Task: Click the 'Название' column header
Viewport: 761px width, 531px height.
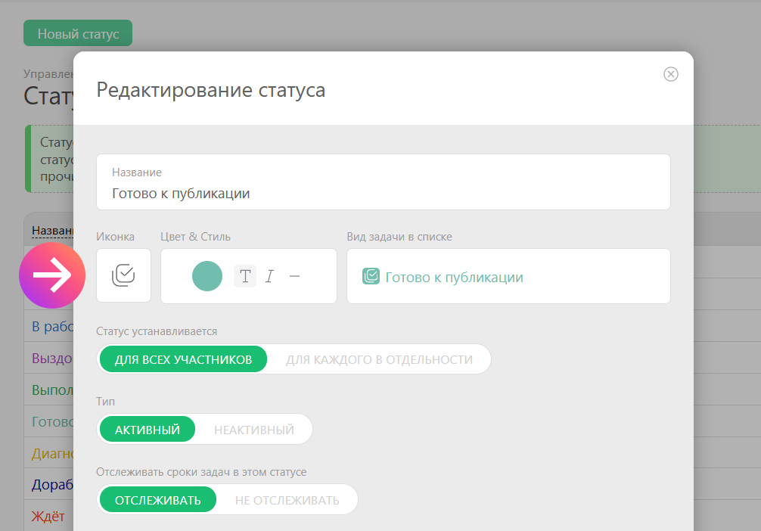Action: click(x=51, y=231)
